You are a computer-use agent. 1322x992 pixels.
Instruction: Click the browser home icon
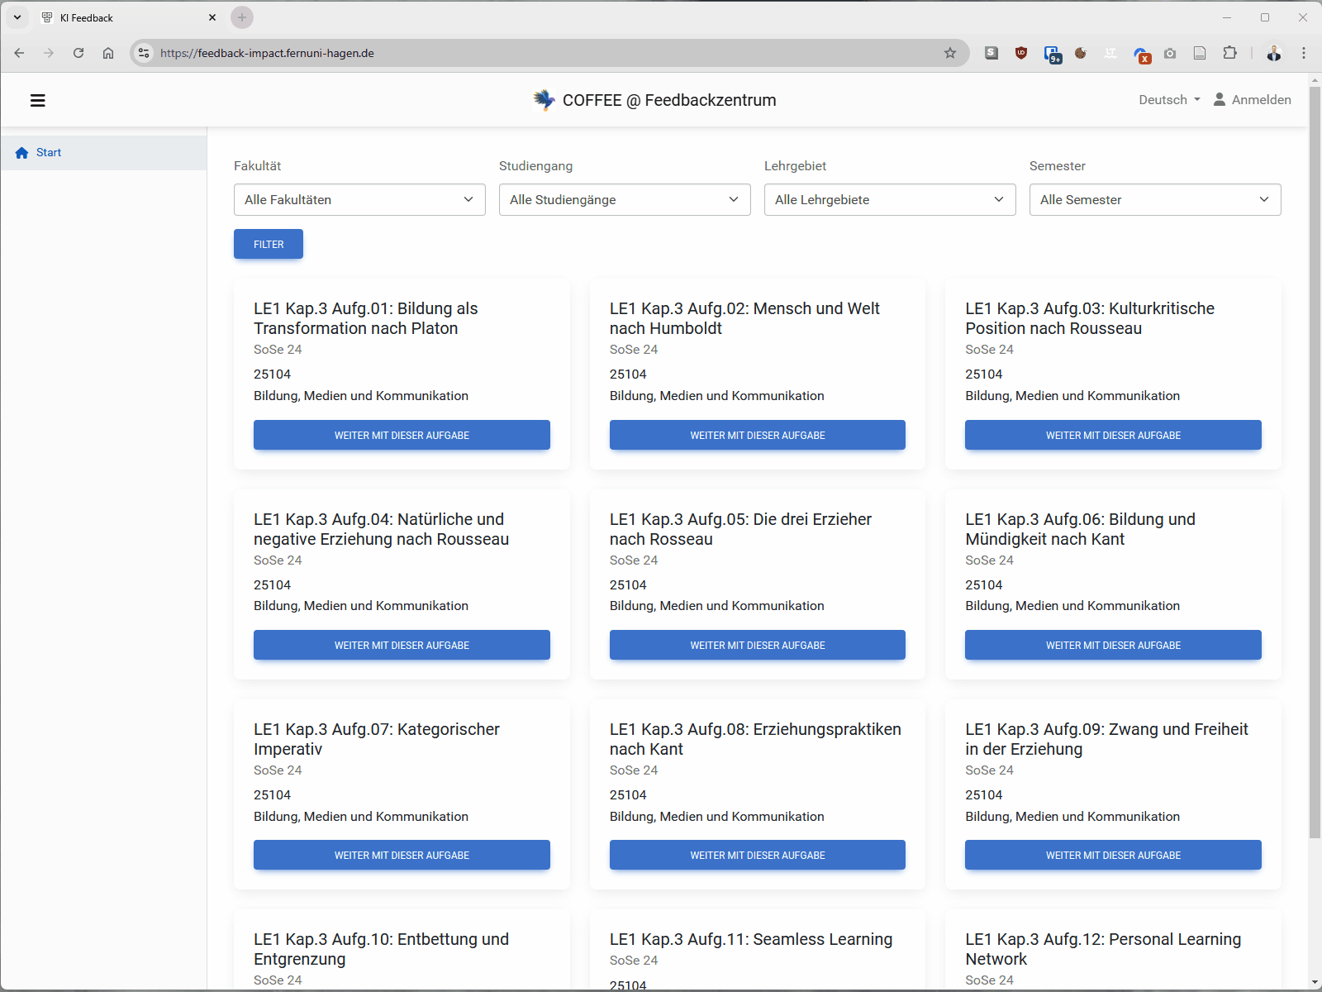(x=108, y=53)
